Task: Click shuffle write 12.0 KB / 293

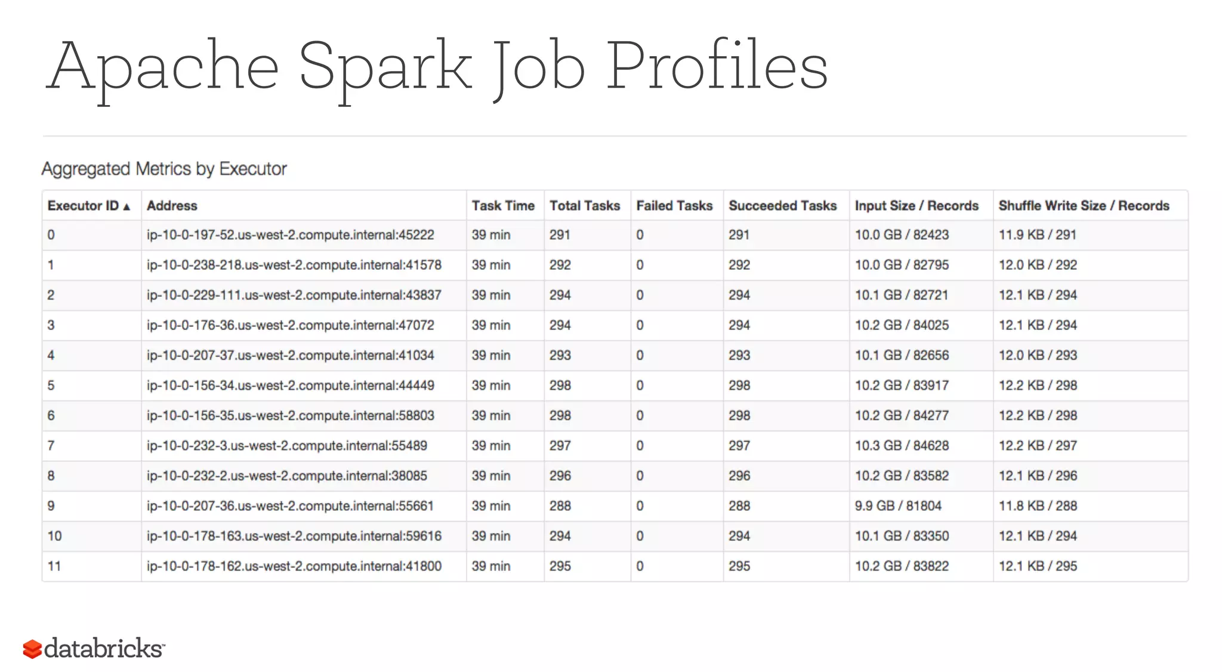Action: point(1038,356)
